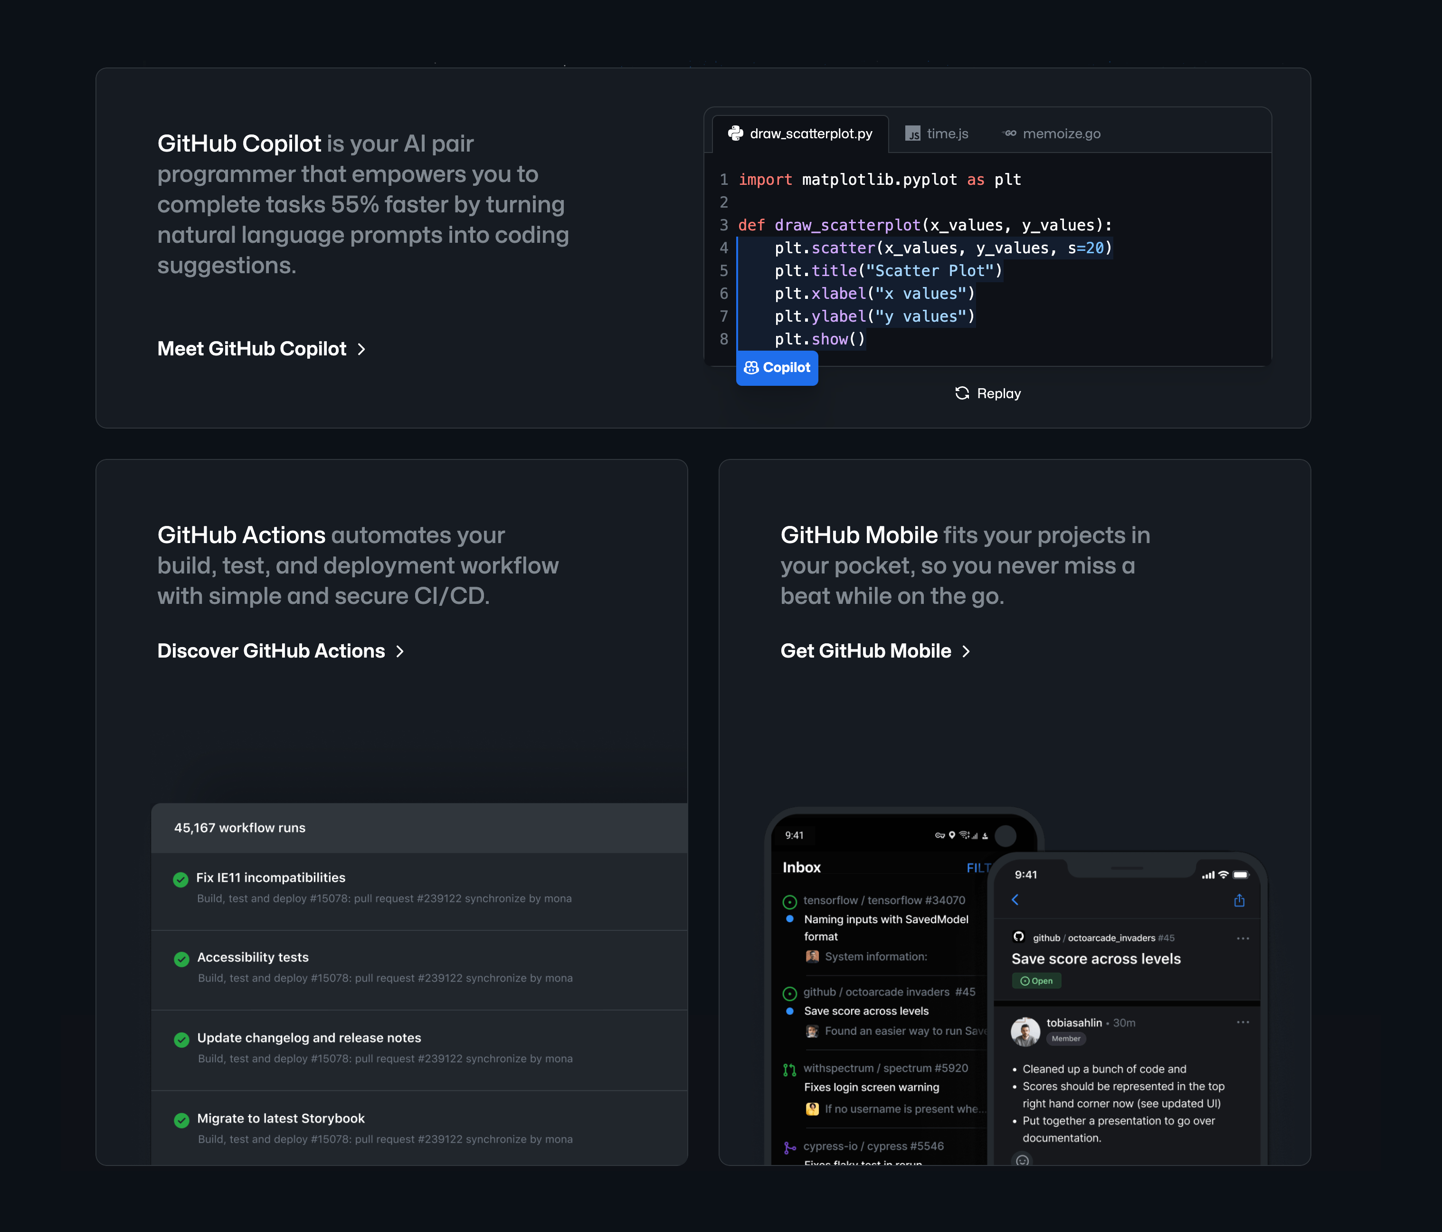The height and width of the screenshot is (1232, 1442).
Task: Tap the back arrow on phone screen
Action: 1015,900
